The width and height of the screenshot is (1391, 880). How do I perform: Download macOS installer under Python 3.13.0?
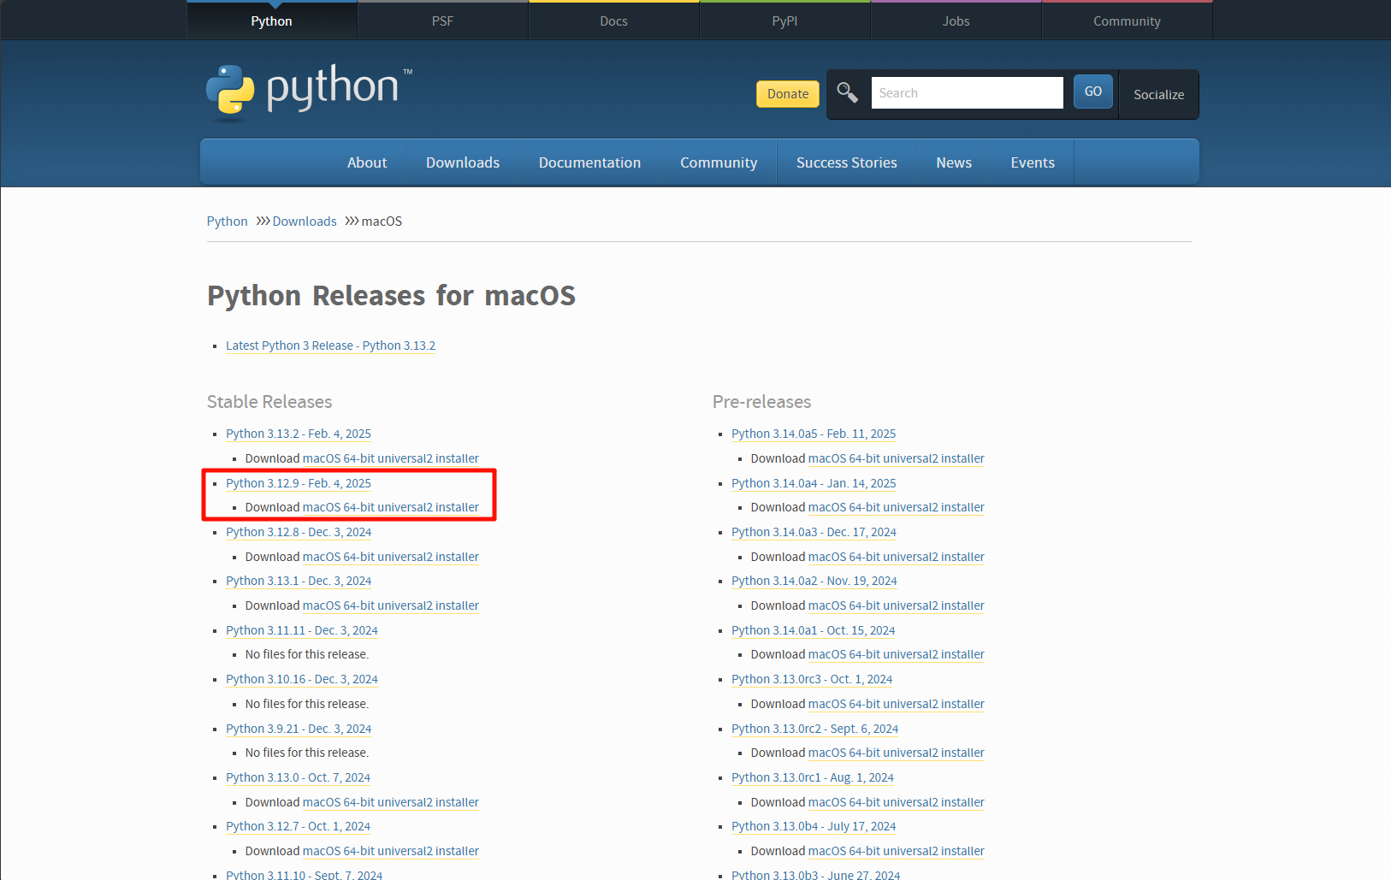click(391, 802)
